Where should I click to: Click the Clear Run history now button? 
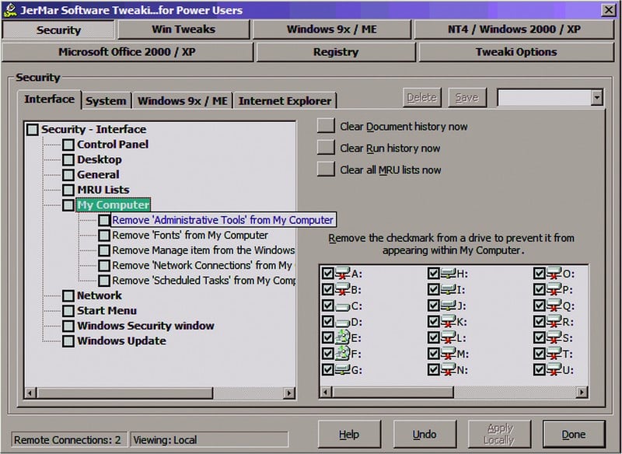(326, 148)
